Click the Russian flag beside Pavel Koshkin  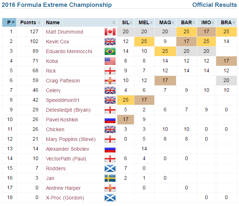pyautogui.click(x=110, y=120)
